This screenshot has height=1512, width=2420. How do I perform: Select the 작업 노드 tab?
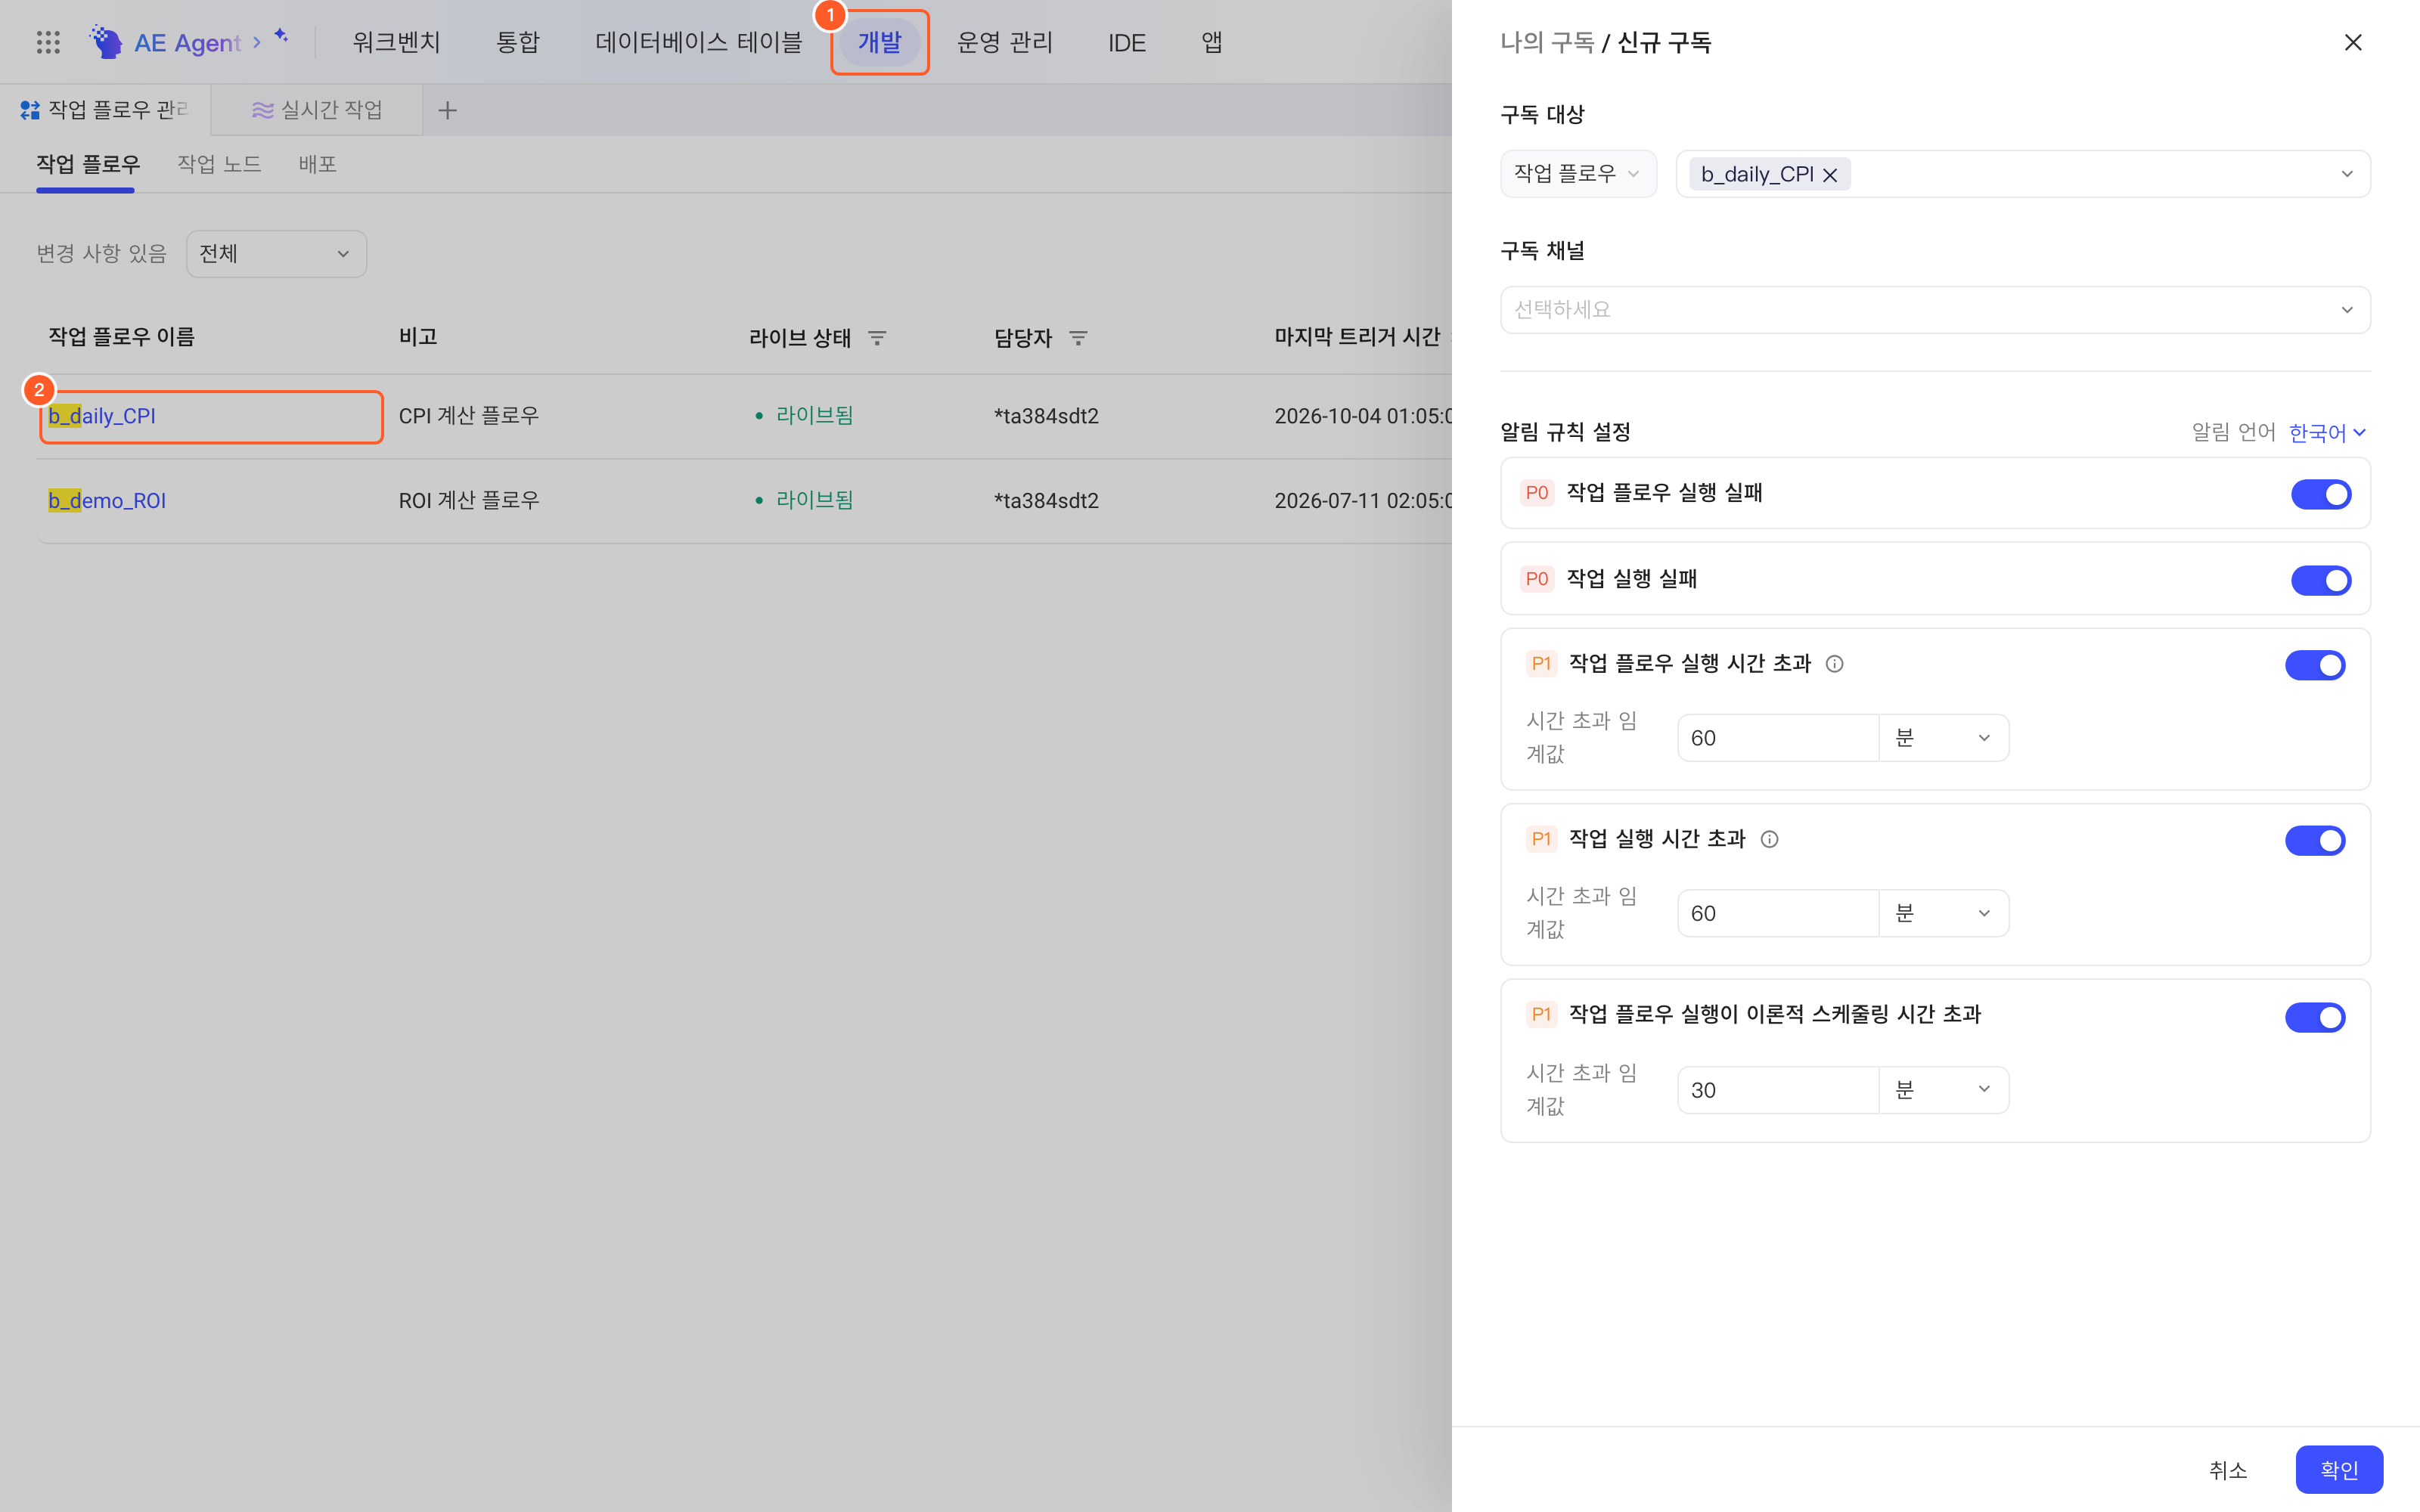pyautogui.click(x=219, y=164)
